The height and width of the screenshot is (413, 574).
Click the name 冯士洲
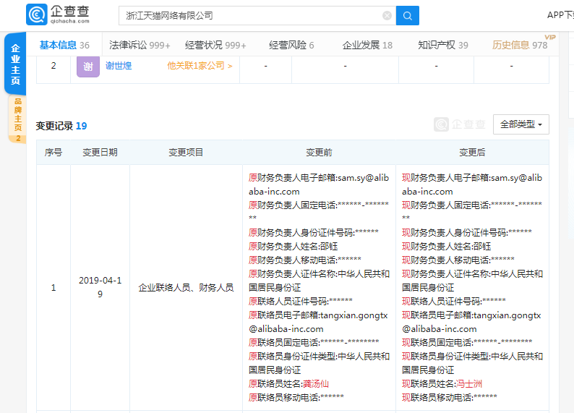coord(469,384)
